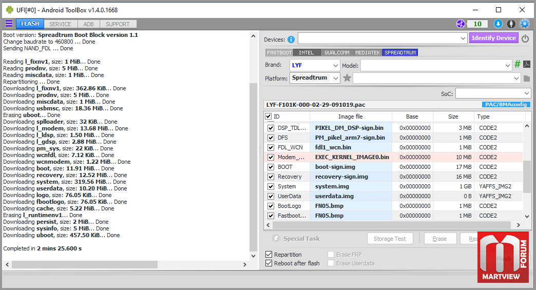Select the FASTBOOT mode tab
The width and height of the screenshot is (536, 290).
click(279, 52)
